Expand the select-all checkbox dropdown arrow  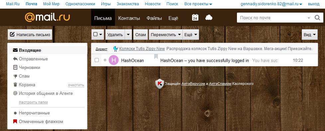(101, 34)
